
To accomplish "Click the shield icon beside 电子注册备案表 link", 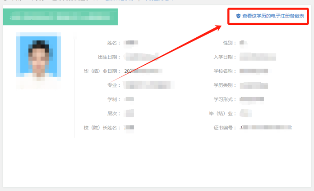I will point(238,16).
